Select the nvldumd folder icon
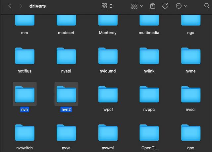 click(x=108, y=56)
